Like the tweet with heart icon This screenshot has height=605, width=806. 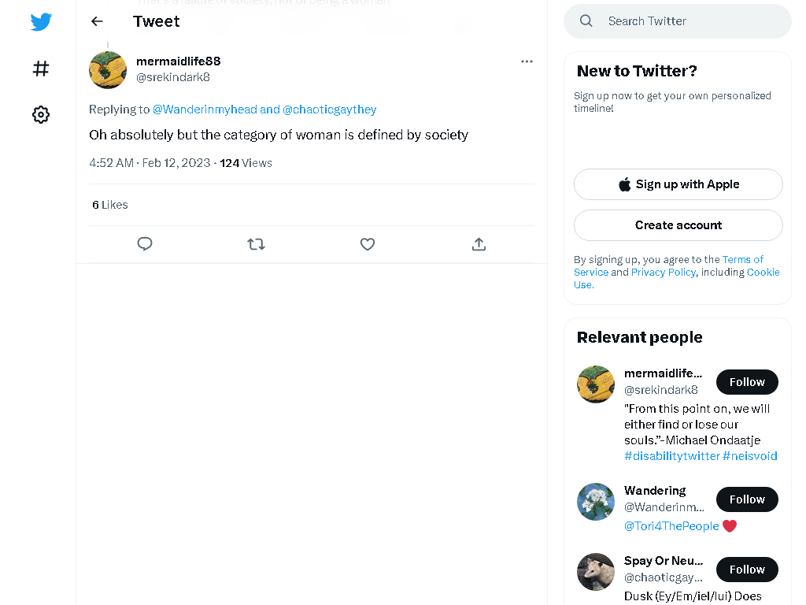tap(367, 244)
